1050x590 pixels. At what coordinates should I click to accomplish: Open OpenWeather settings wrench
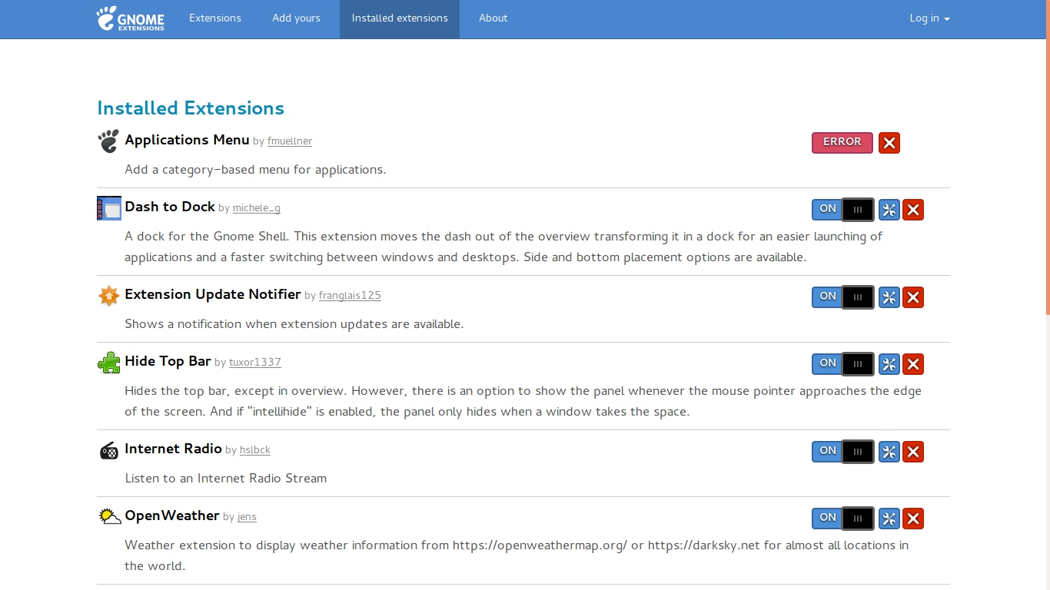click(889, 519)
